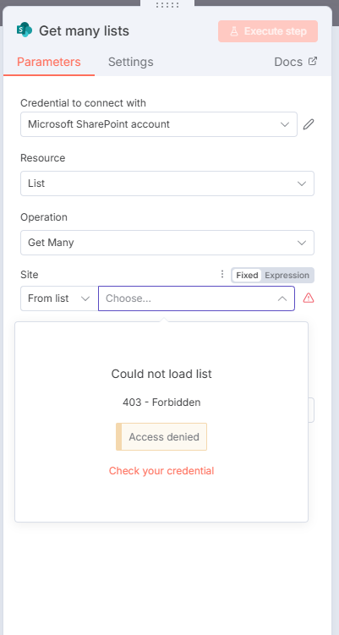Open the Microsoft SharePoint account credential dropdown
The width and height of the screenshot is (339, 635).
point(159,124)
